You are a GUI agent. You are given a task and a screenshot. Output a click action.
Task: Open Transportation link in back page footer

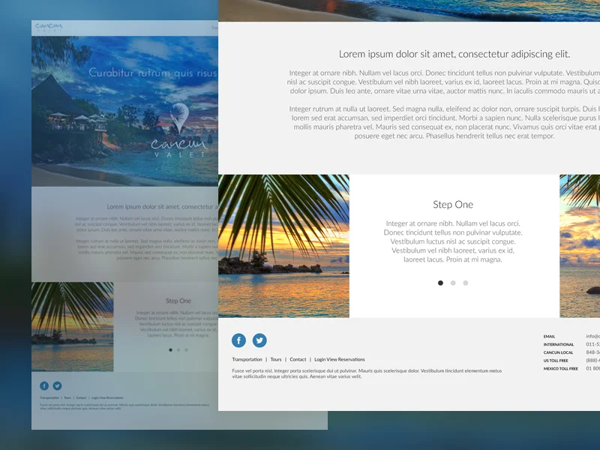(x=49, y=397)
